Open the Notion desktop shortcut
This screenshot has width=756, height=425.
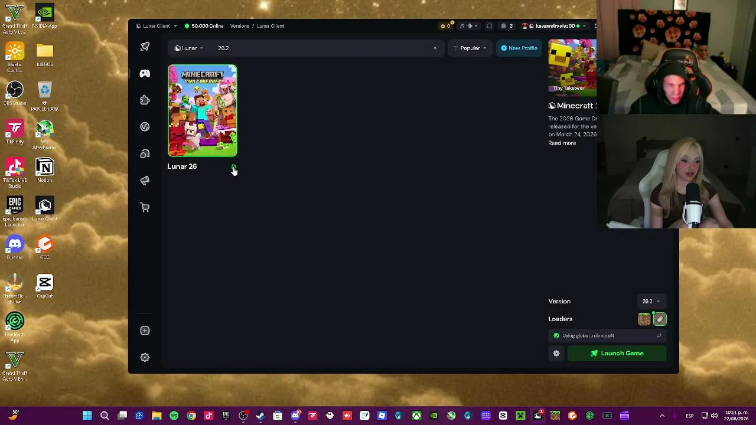45,170
